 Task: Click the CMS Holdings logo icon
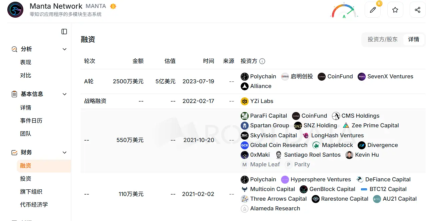[x=336, y=116]
